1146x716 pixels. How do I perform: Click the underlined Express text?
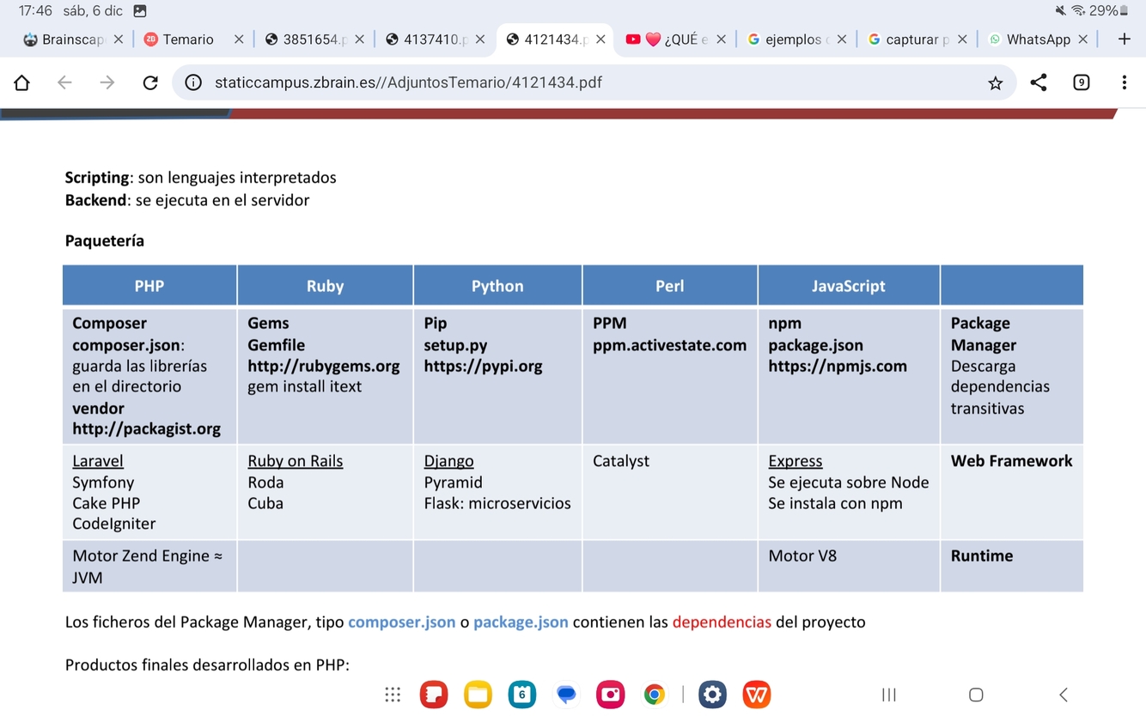pyautogui.click(x=795, y=461)
